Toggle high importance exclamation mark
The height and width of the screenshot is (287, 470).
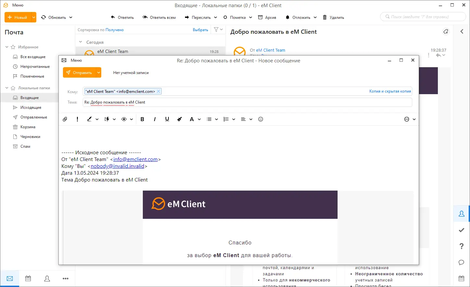pyautogui.click(x=77, y=119)
